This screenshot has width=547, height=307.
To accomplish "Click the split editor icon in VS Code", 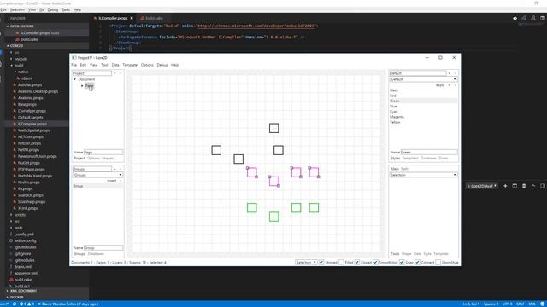I will coord(543,18).
